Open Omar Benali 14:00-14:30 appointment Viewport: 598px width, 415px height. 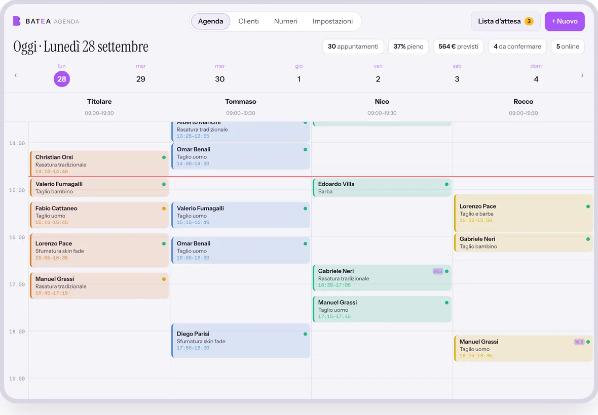click(x=241, y=156)
